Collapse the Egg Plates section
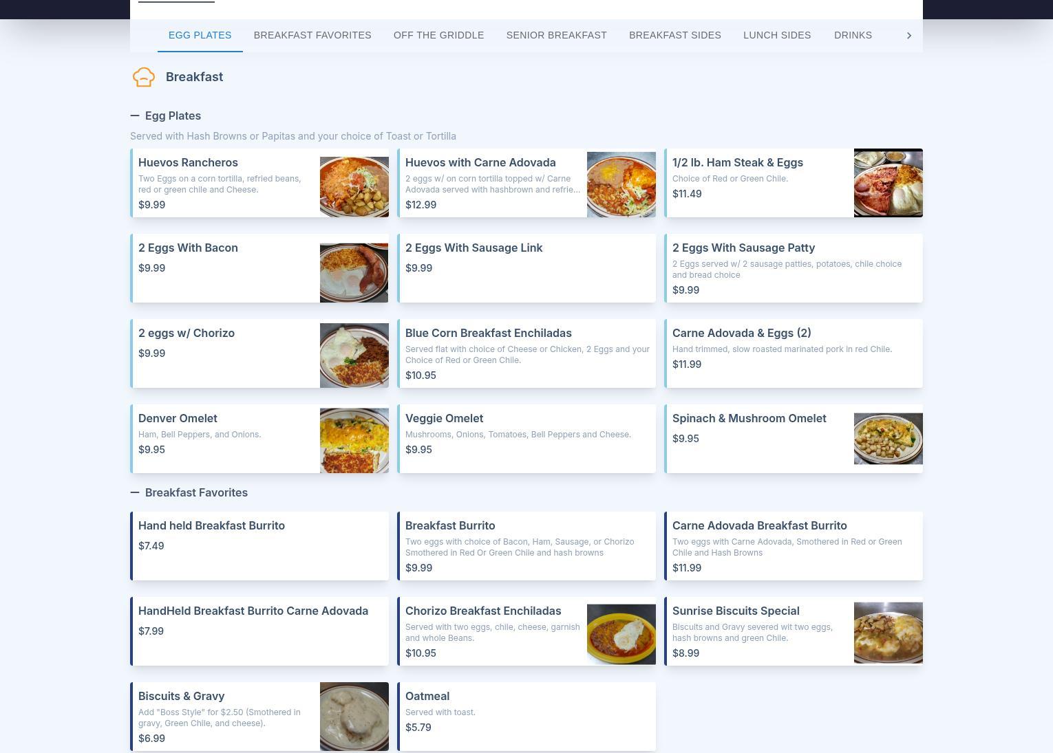This screenshot has width=1053, height=753. coord(135,116)
